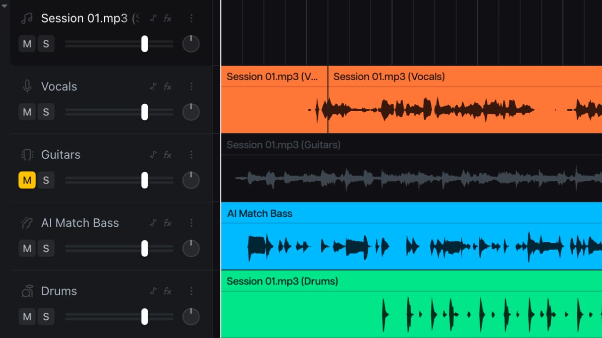Collapse the track list using the top-left arrow

point(5,6)
